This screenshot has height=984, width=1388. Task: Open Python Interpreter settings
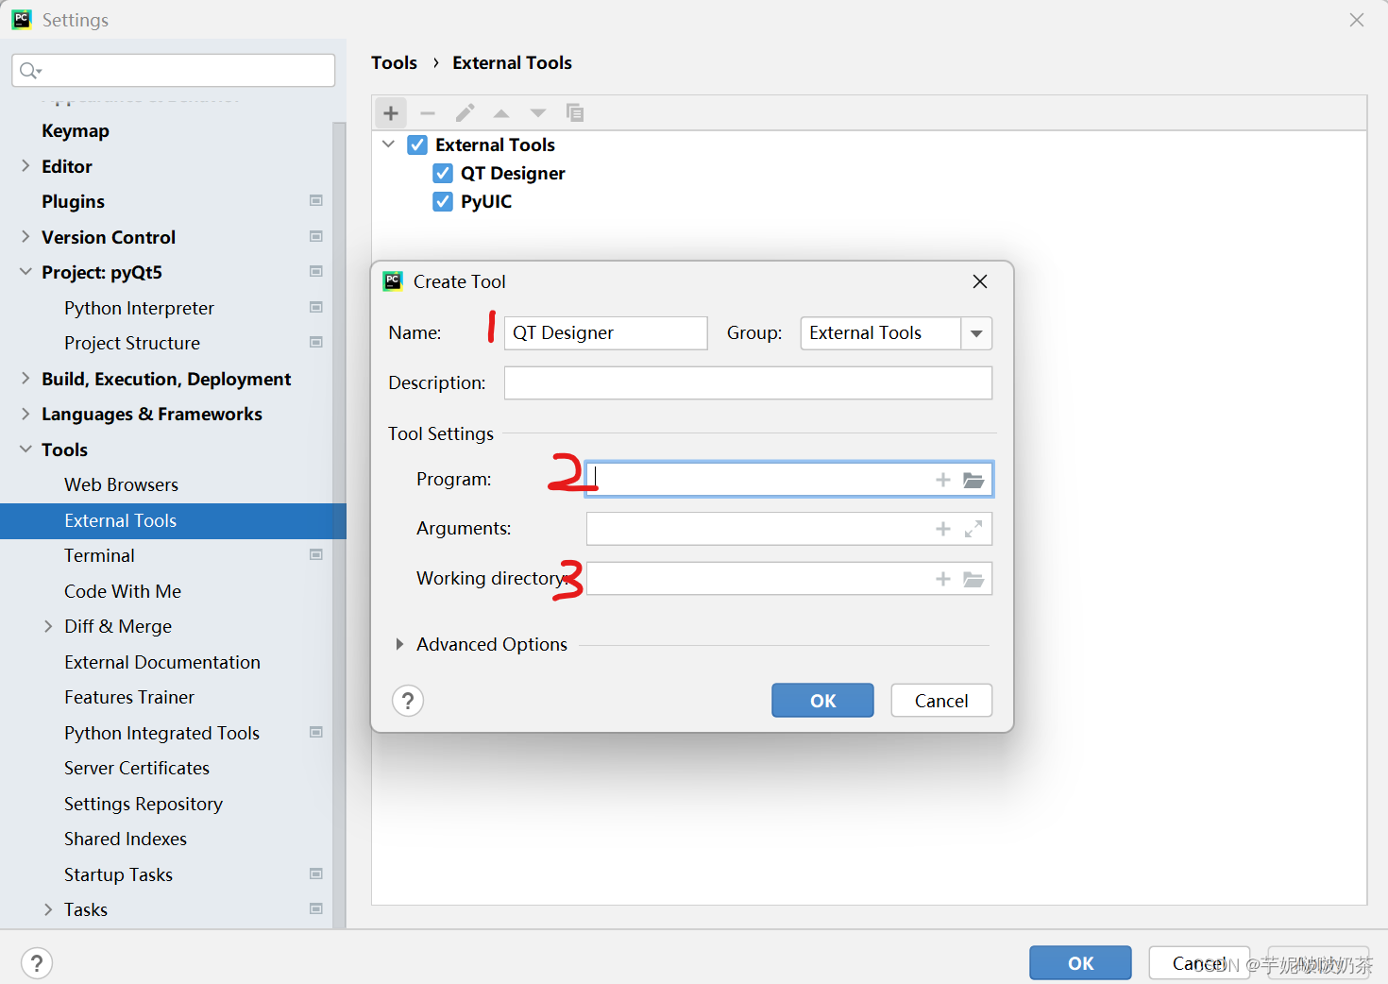(x=139, y=308)
